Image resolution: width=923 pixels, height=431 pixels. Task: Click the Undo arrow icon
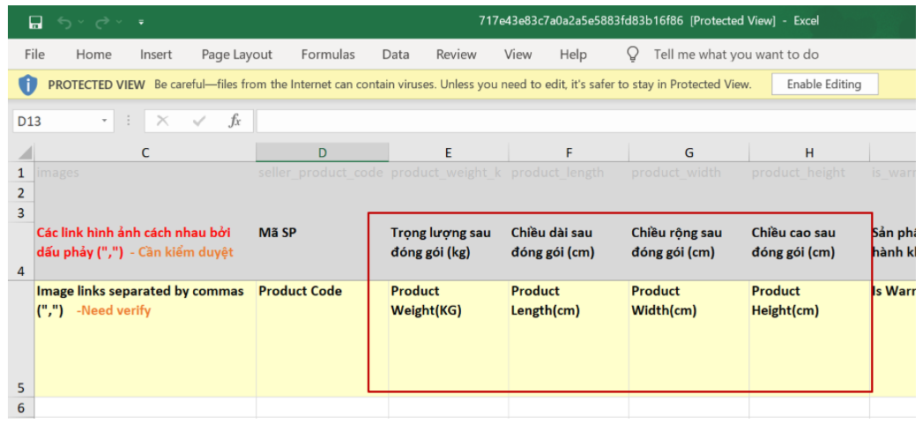coord(66,21)
